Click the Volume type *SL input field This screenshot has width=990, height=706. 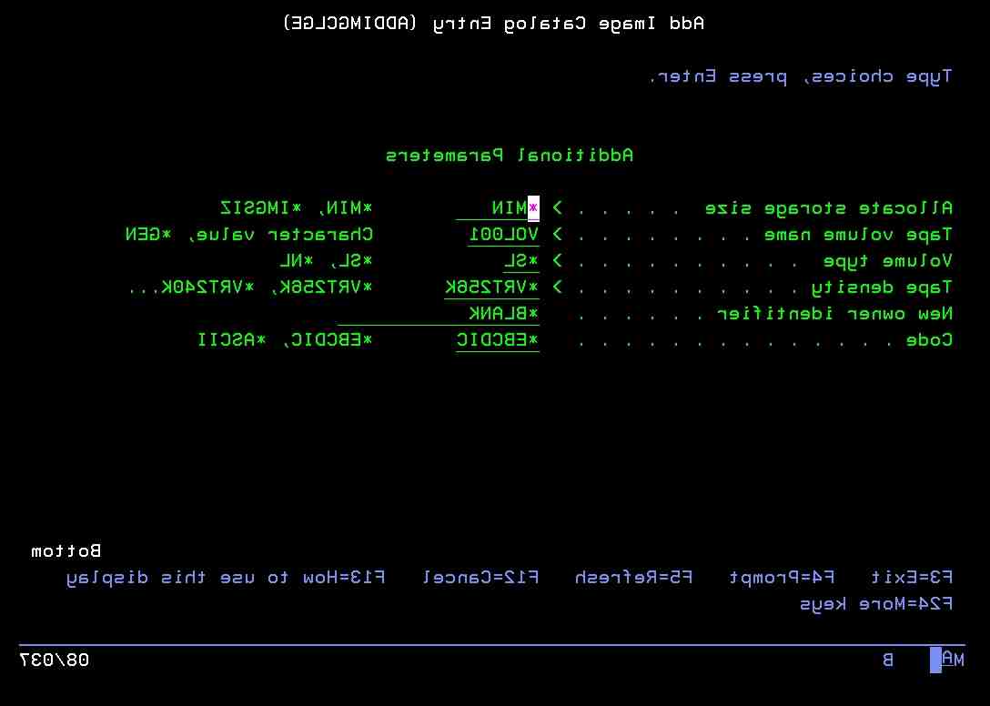click(521, 261)
